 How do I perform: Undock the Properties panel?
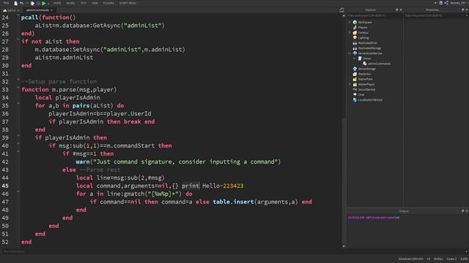pyautogui.click(x=462, y=9)
